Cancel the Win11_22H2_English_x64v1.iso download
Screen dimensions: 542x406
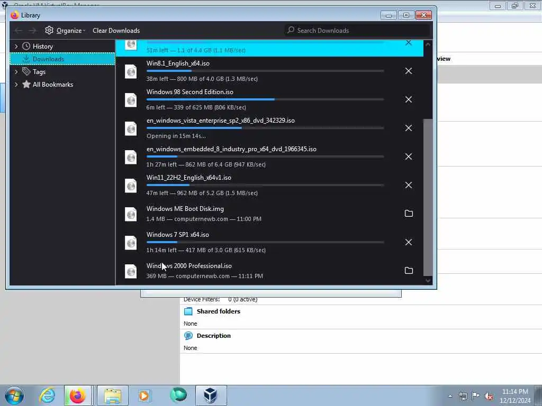[x=408, y=185]
